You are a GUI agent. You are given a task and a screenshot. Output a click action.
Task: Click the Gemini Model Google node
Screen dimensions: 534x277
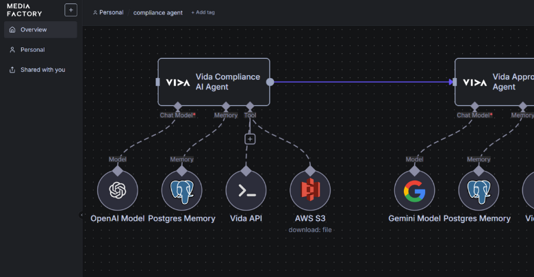414,190
